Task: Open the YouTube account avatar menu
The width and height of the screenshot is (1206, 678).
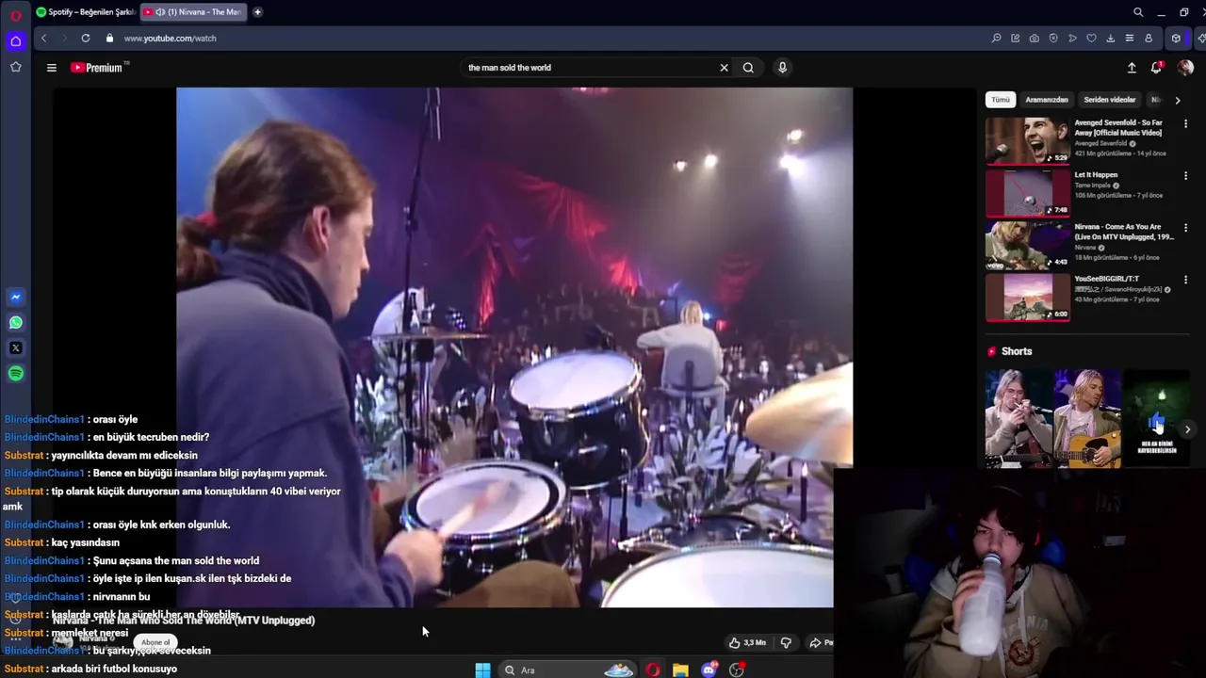Action: [x=1185, y=68]
